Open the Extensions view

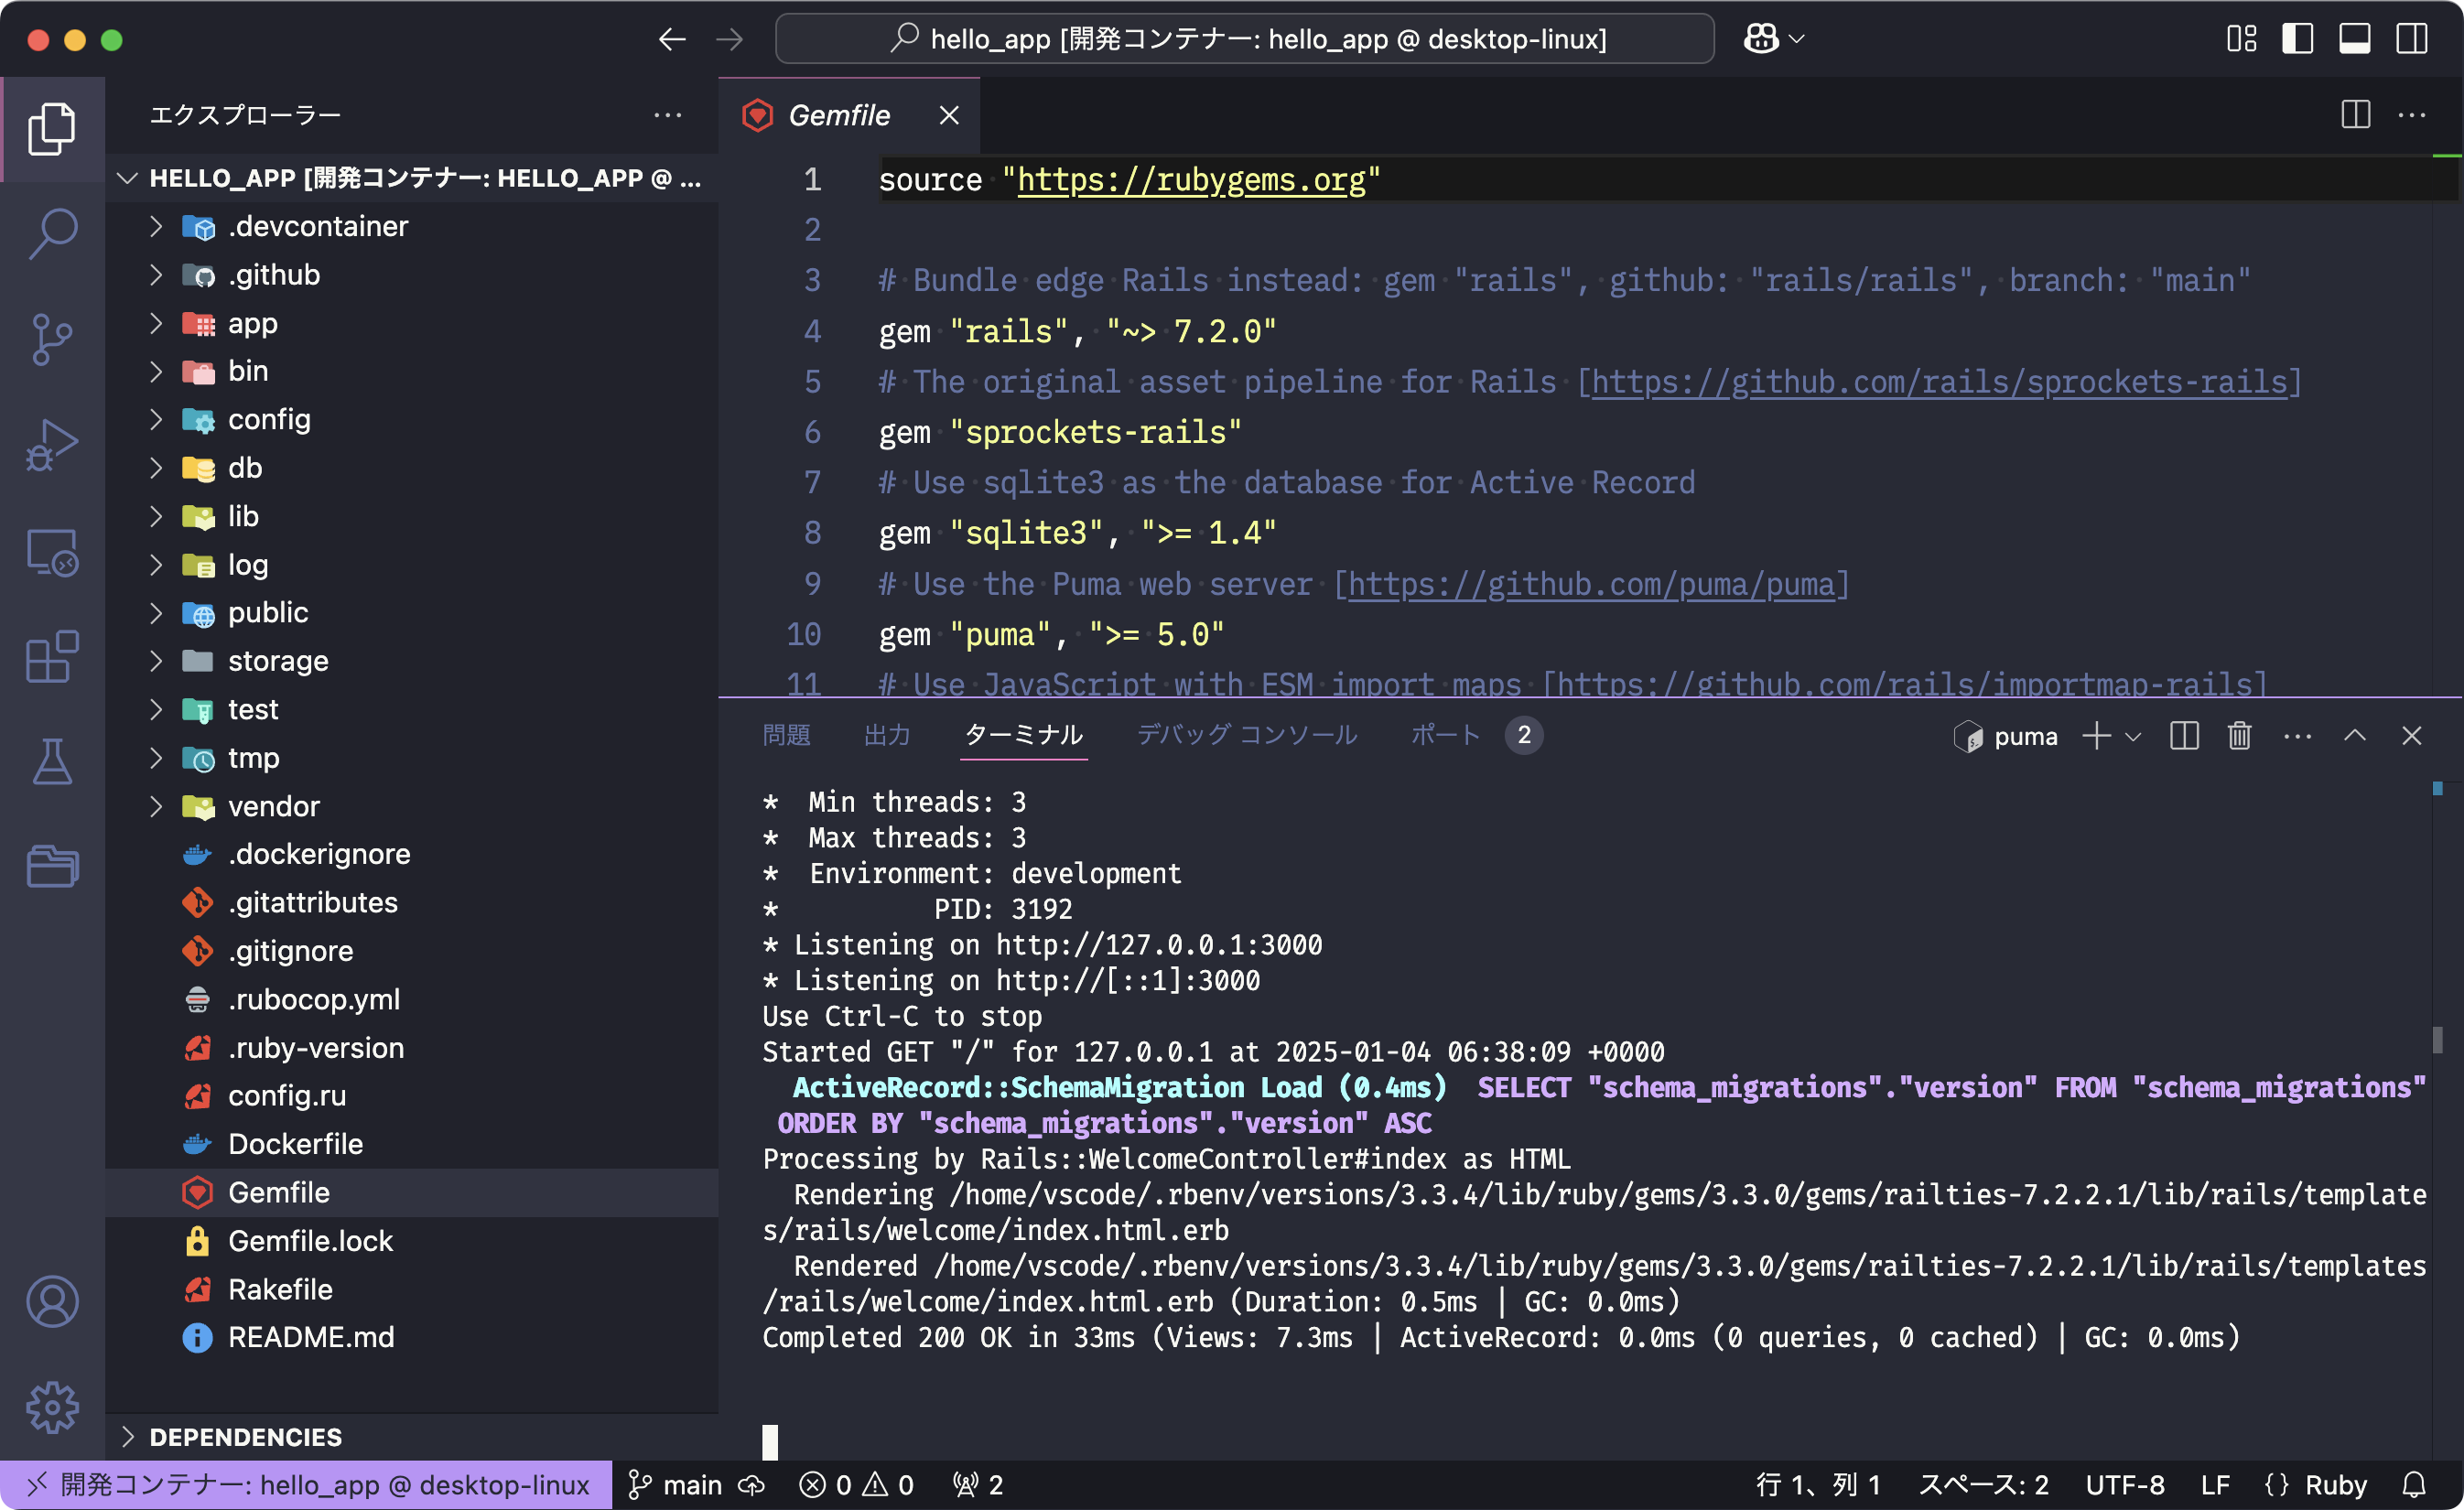pyautogui.click(x=52, y=656)
